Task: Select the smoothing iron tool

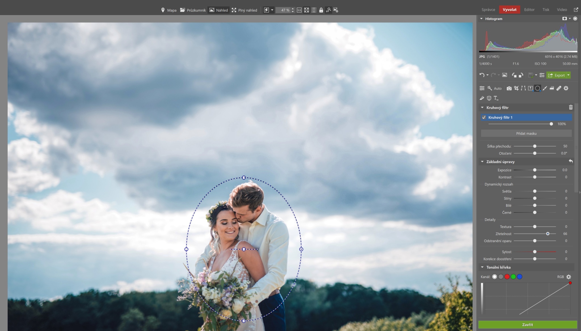Action: click(x=552, y=88)
